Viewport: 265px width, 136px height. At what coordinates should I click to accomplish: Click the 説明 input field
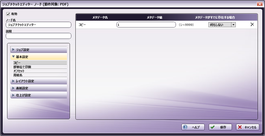coord(39,36)
